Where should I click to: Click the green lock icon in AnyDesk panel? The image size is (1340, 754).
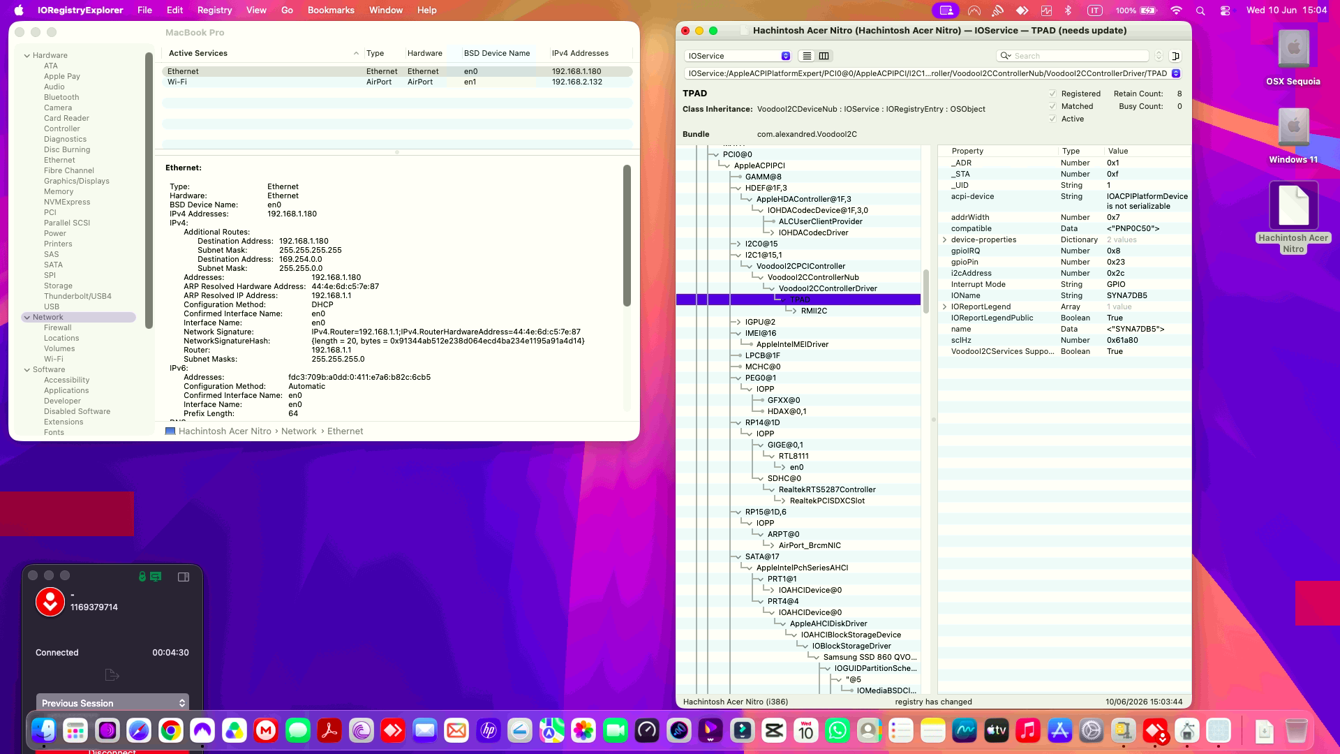click(142, 577)
